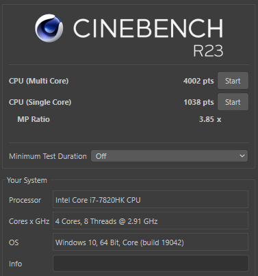Select the 1038 pts single core score
The width and height of the screenshot is (258, 276).
tap(199, 102)
